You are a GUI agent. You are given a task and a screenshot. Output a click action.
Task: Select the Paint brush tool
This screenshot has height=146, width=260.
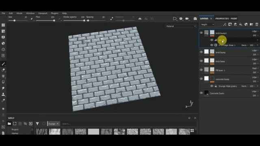point(3,64)
